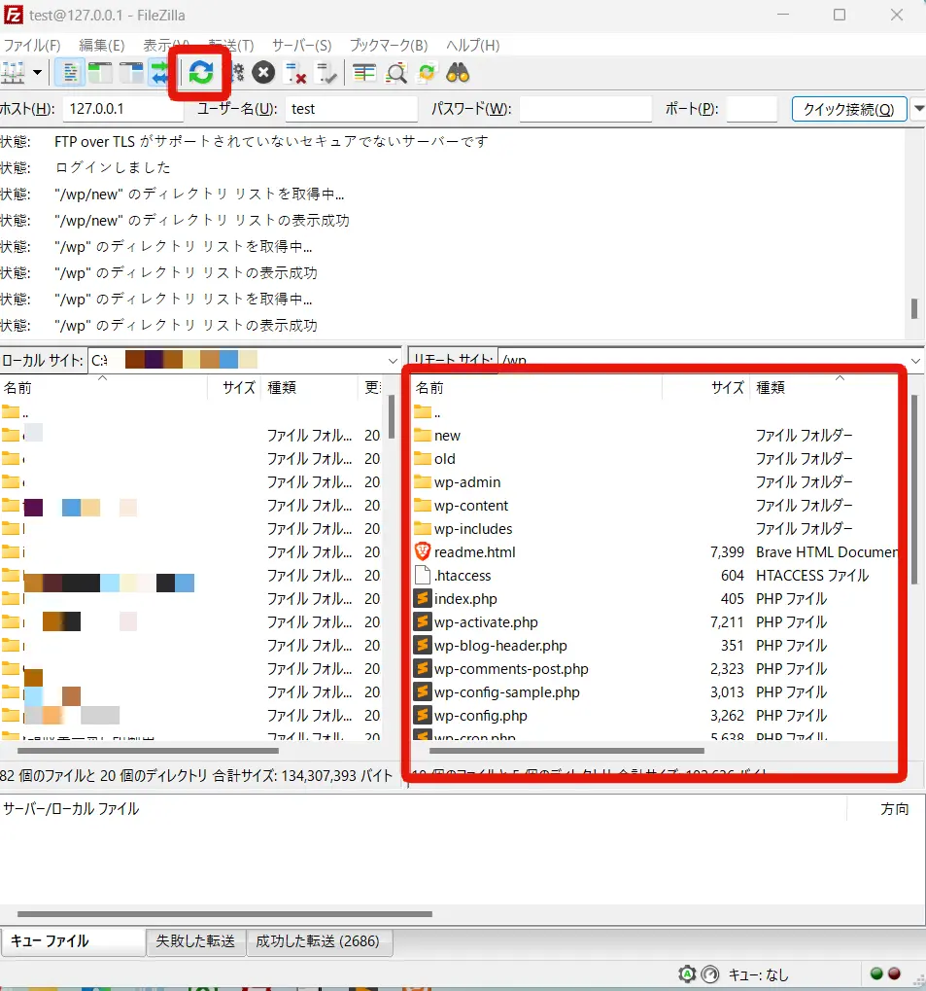Click the remote file list horizontal scrollbar

(566, 751)
